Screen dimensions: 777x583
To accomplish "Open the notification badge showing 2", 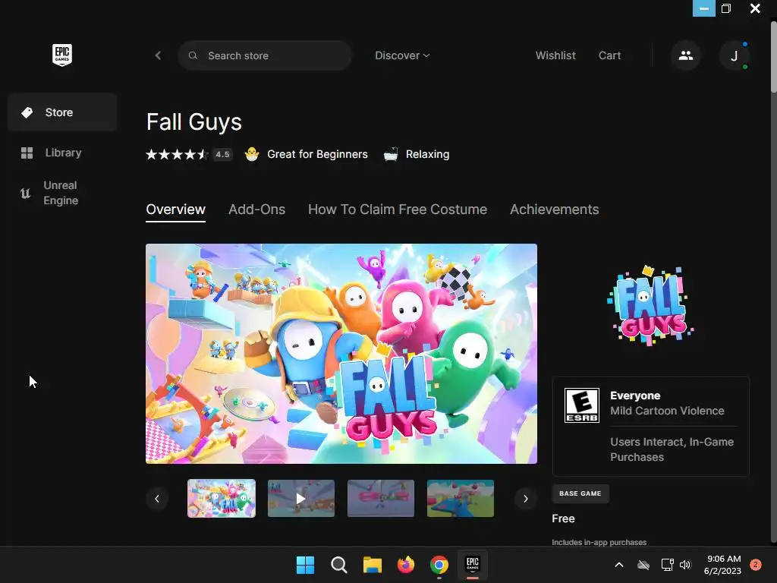I will click(755, 565).
